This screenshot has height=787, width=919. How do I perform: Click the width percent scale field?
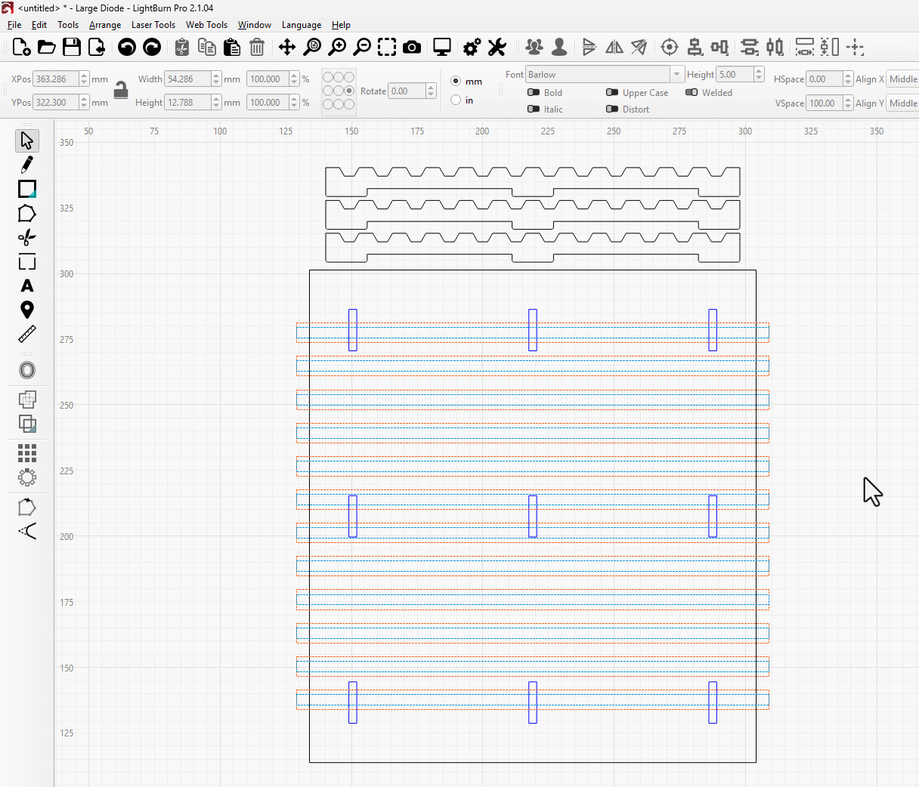(x=268, y=79)
